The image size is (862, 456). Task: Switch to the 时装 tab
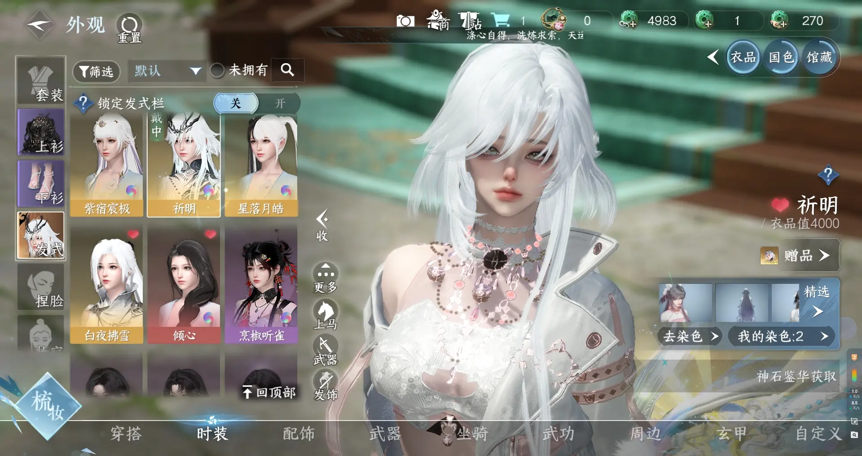pos(212,434)
